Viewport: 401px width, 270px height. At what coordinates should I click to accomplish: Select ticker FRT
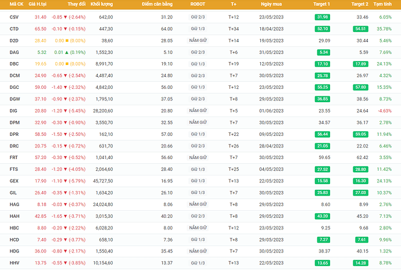coord(13,157)
